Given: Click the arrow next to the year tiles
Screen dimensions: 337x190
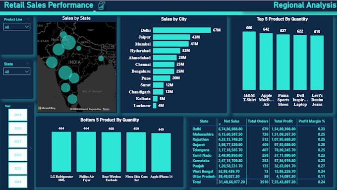Looking at the screenshot, I should coord(31,148).
